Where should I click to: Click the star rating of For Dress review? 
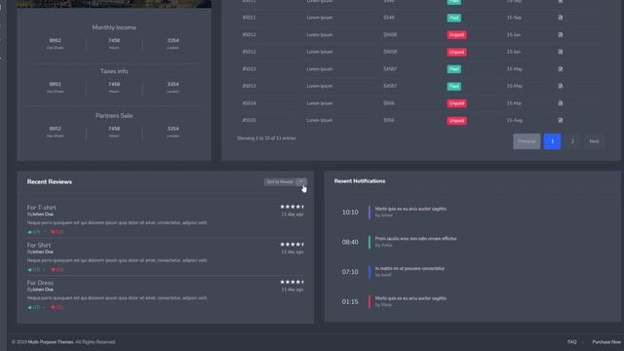[x=292, y=282]
